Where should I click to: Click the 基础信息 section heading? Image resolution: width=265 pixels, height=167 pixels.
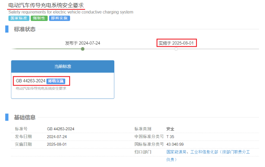click(25, 117)
